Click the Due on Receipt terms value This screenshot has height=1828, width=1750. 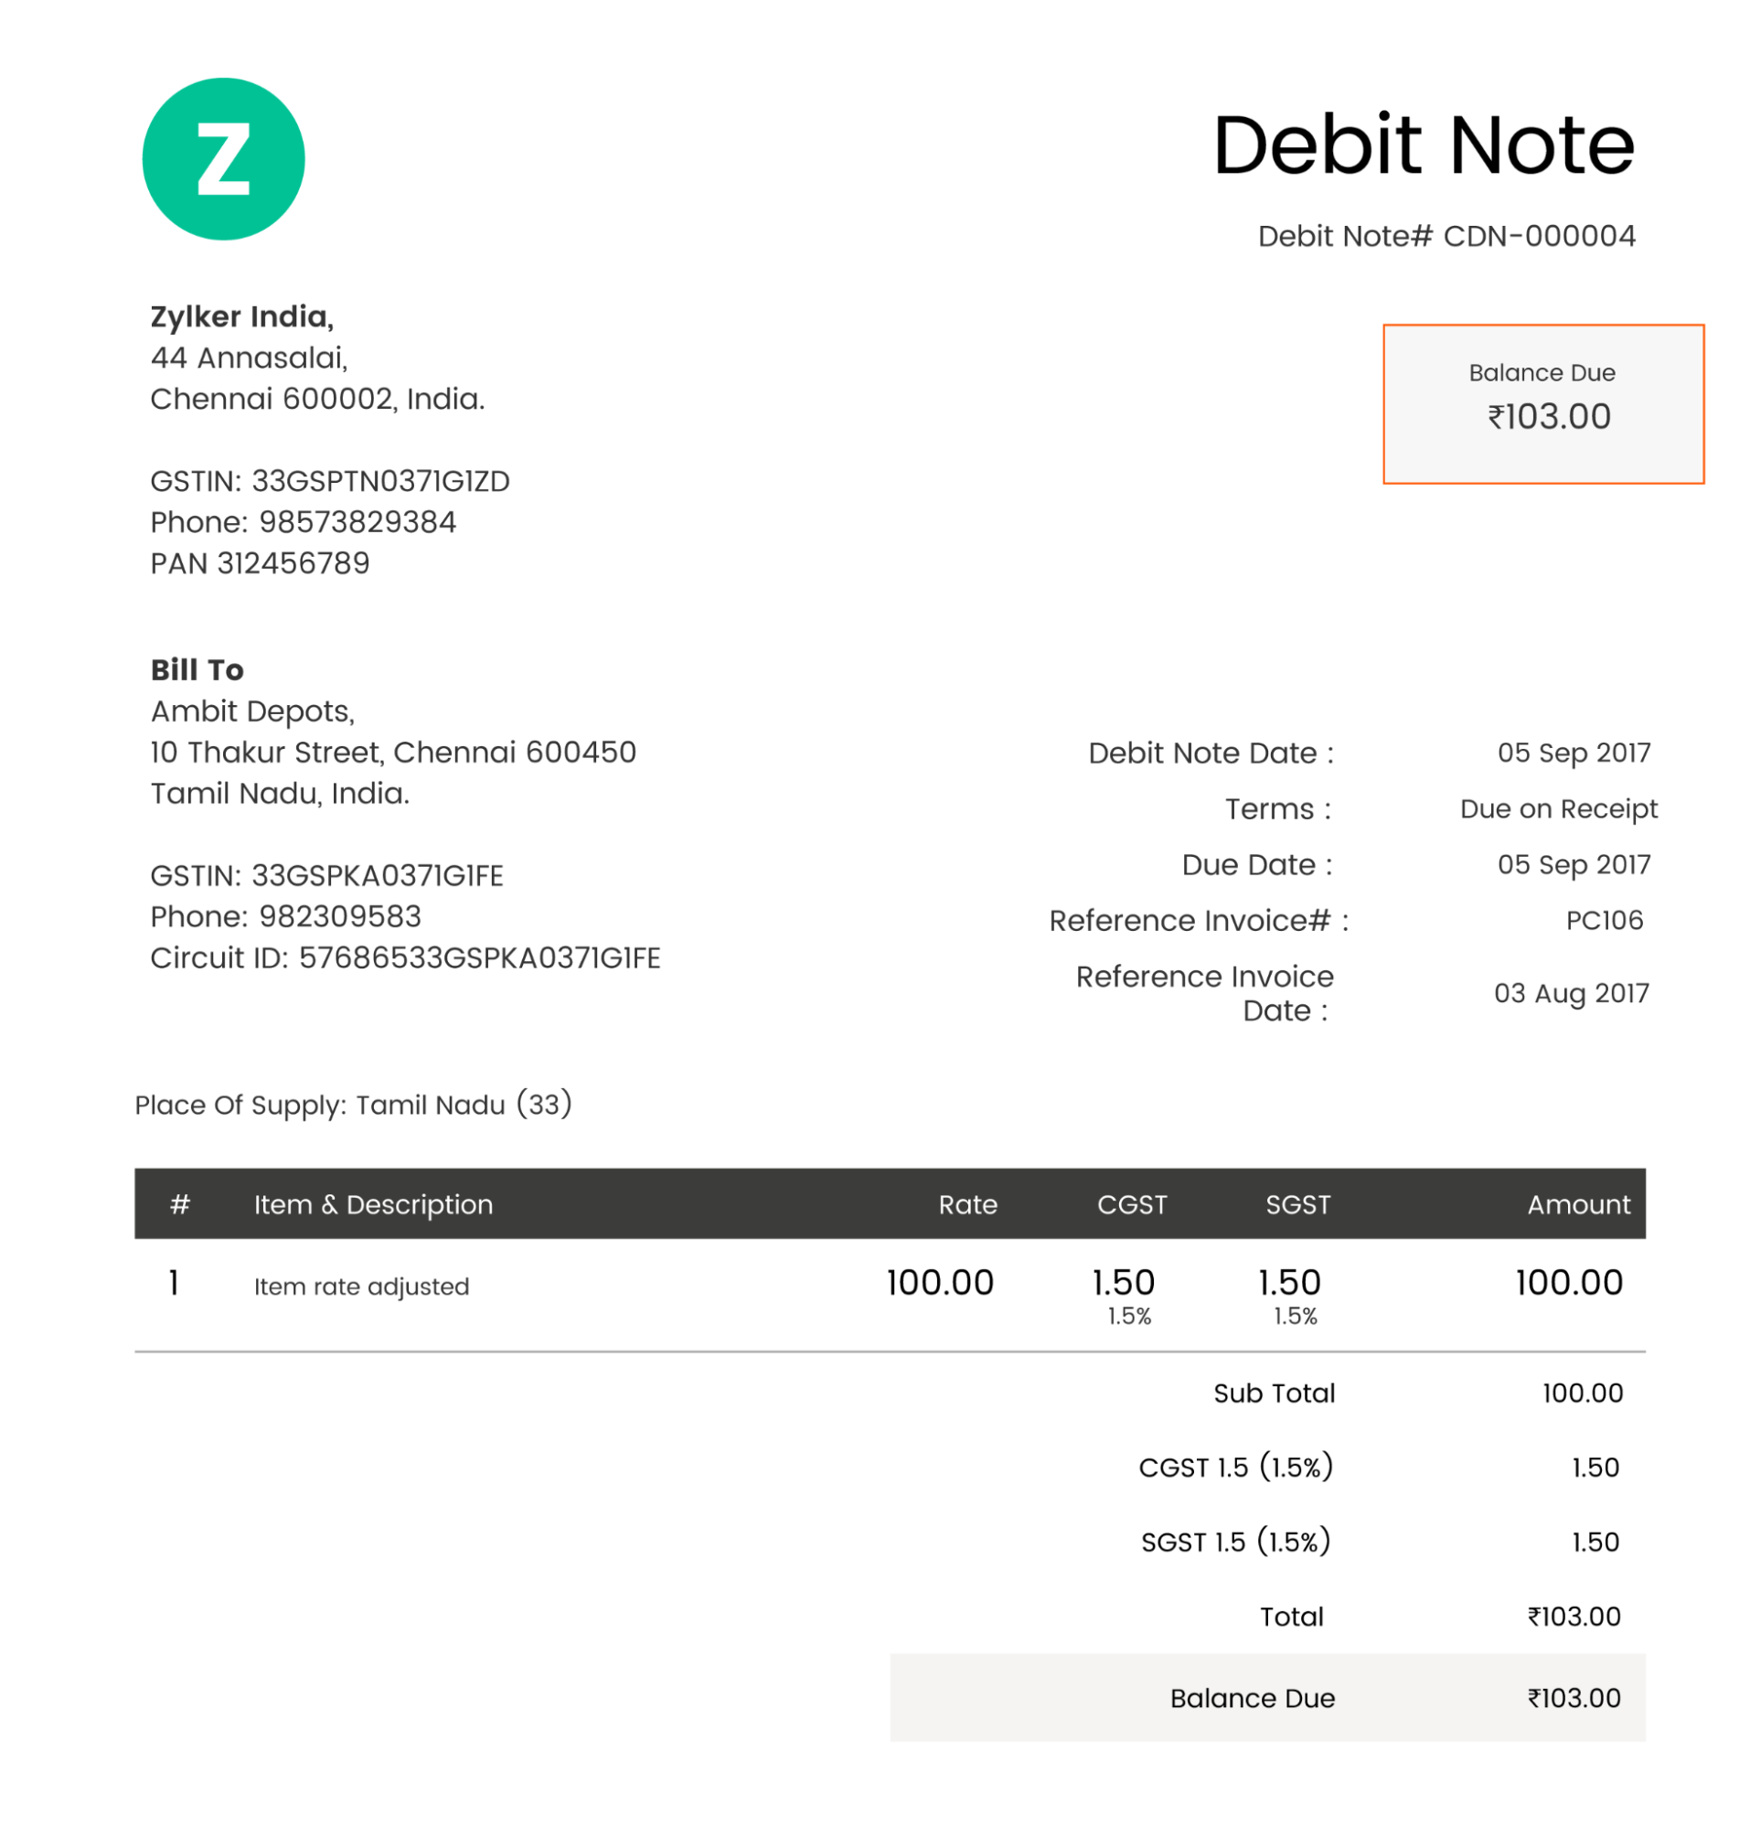point(1558,808)
